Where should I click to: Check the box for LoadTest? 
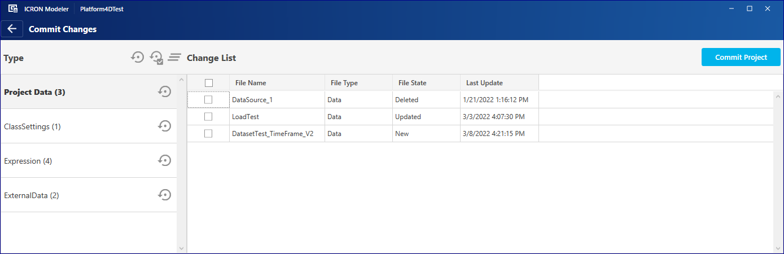pos(208,117)
